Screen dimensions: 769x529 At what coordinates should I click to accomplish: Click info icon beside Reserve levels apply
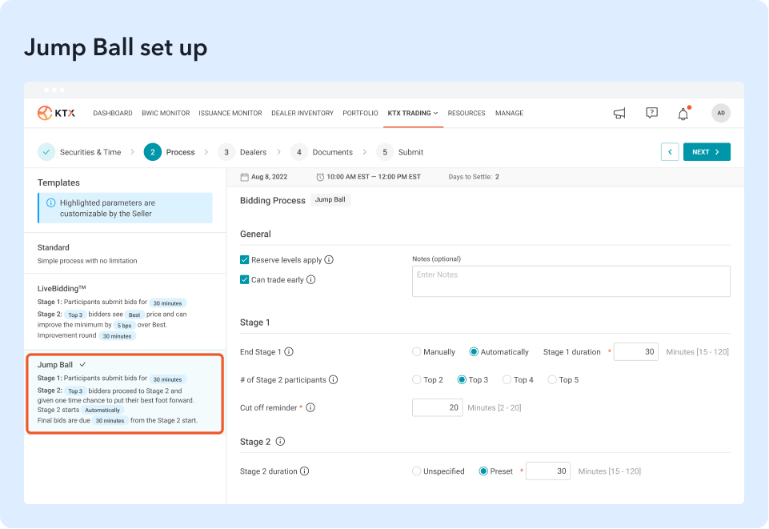(329, 260)
